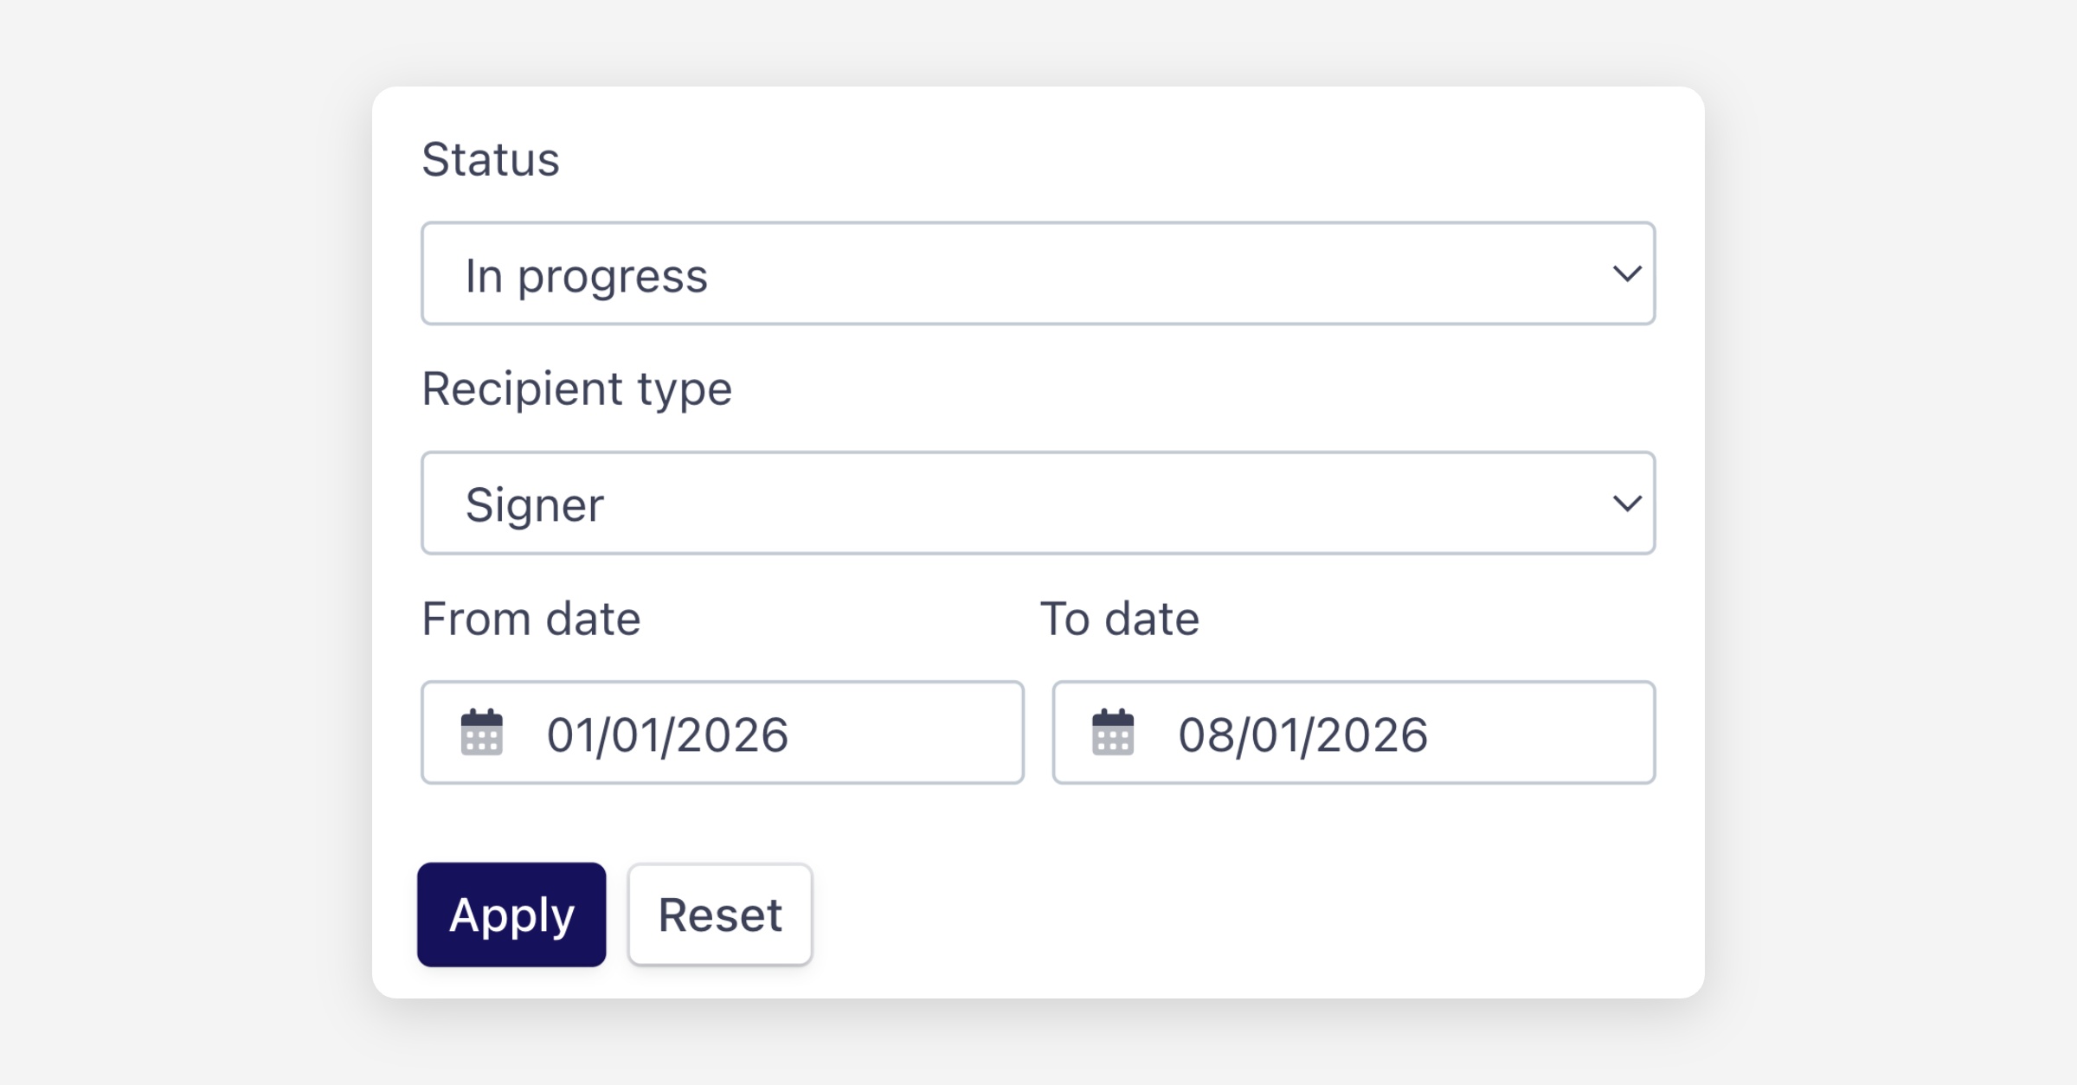2077x1085 pixels.
Task: Click the Status dropdown chevron arrow
Action: point(1627,274)
